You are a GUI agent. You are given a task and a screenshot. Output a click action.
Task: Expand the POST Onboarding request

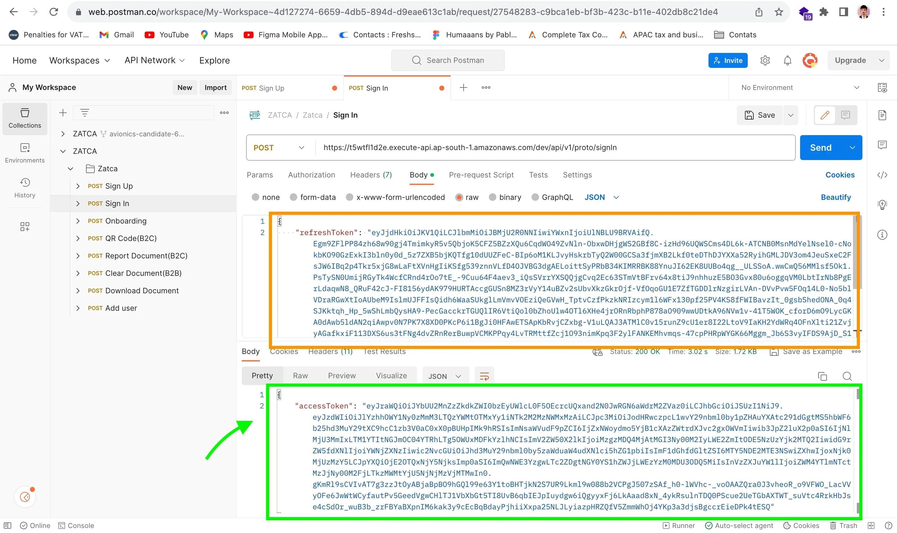pyautogui.click(x=78, y=221)
